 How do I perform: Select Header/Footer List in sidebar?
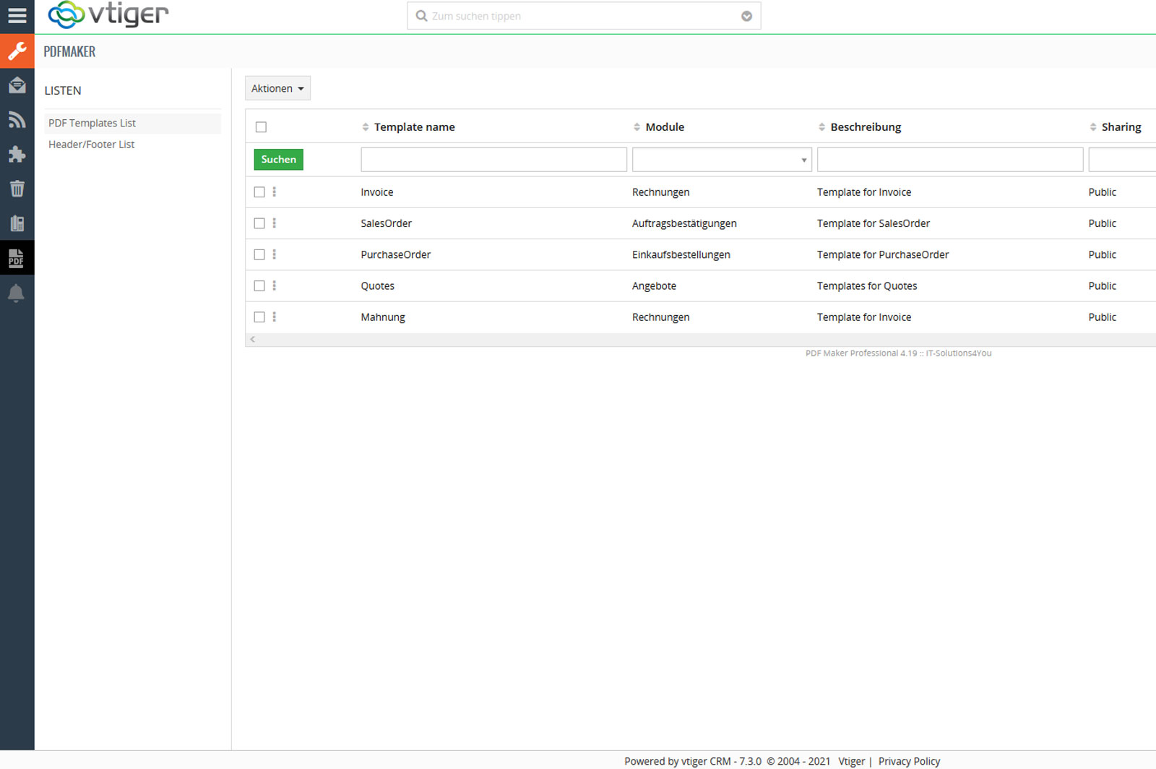click(91, 145)
